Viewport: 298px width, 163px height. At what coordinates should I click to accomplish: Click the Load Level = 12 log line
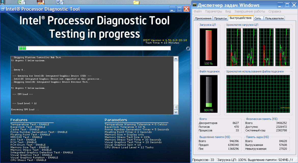(24, 103)
